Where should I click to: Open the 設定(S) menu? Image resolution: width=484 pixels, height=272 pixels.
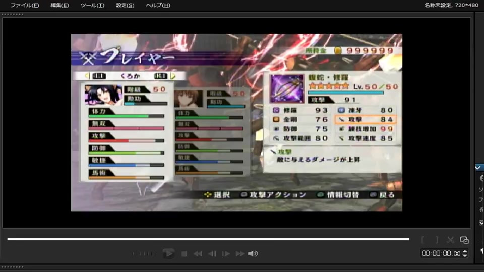tap(125, 5)
